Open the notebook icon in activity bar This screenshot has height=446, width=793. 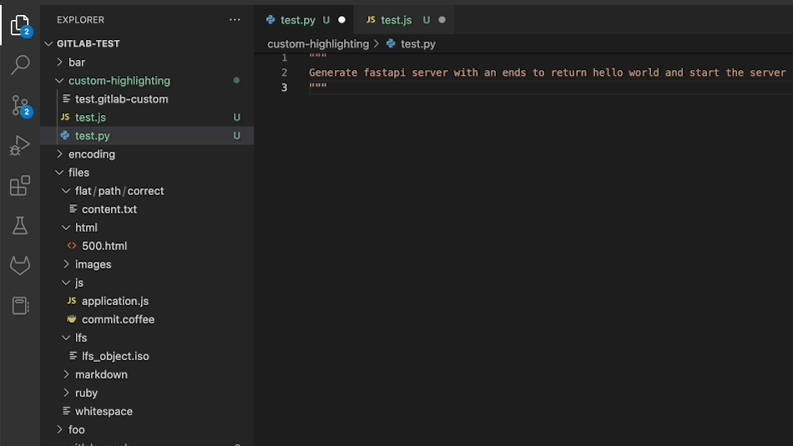[x=20, y=306]
